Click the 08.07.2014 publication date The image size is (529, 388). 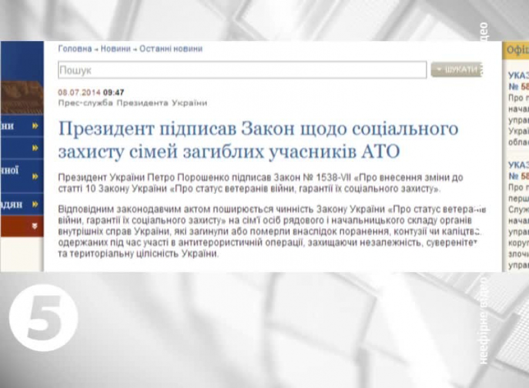(79, 92)
